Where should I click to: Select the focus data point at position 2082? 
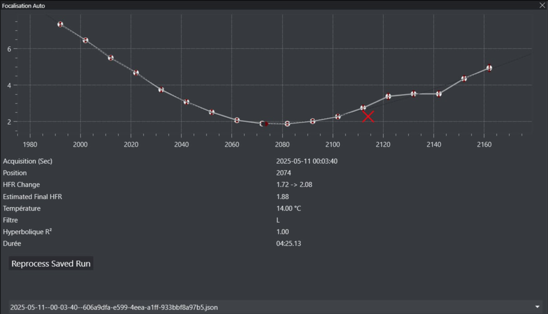click(x=287, y=124)
